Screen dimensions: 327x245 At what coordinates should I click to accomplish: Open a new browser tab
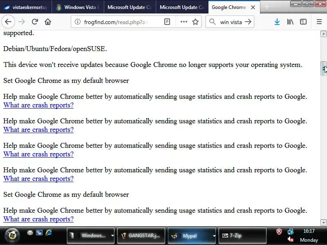click(x=267, y=7)
